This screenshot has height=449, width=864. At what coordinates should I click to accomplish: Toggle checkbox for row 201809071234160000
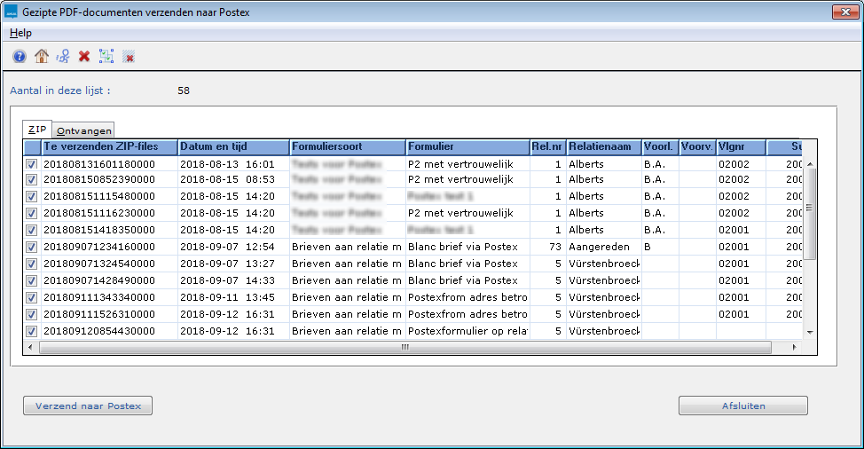coord(31,247)
